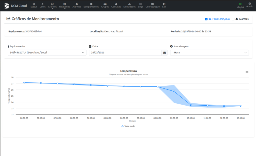Open the Grupos people icon
This screenshot has width=256, height=156.
tap(105, 4)
